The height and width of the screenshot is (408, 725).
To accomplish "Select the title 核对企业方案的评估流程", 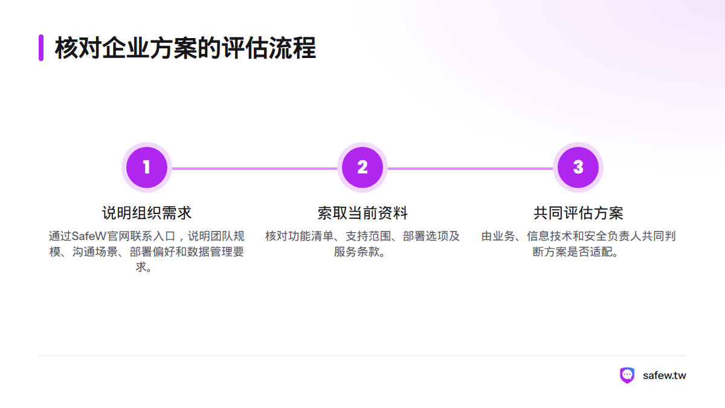I will (x=185, y=48).
